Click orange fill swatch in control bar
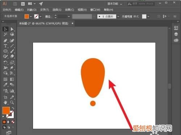This screenshot has width=181, height=135. (27, 16)
